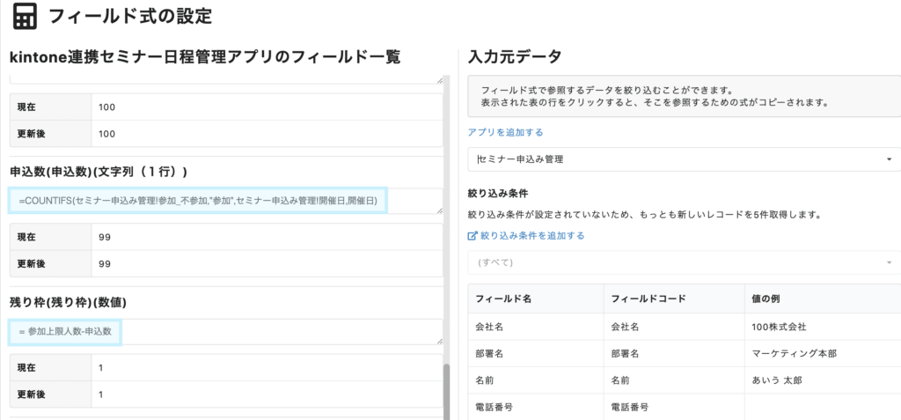The height and width of the screenshot is (420, 901).
Task: Click the external-link icon before 絞り込み条件を追加する
Action: 472,236
